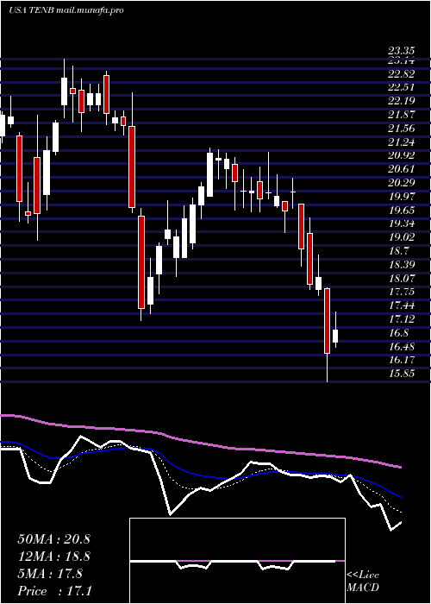Screen dimensions: 431x604
Task: Click the last white candlestick near 16.8
Action: tap(335, 336)
